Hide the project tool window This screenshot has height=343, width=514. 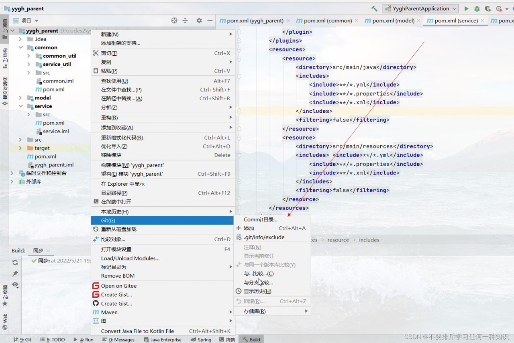210,20
